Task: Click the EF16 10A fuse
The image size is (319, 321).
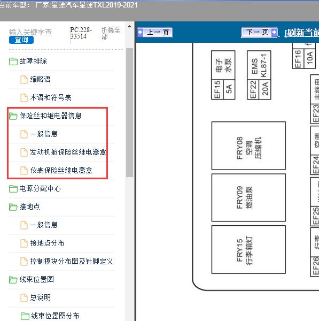Action: click(x=304, y=56)
